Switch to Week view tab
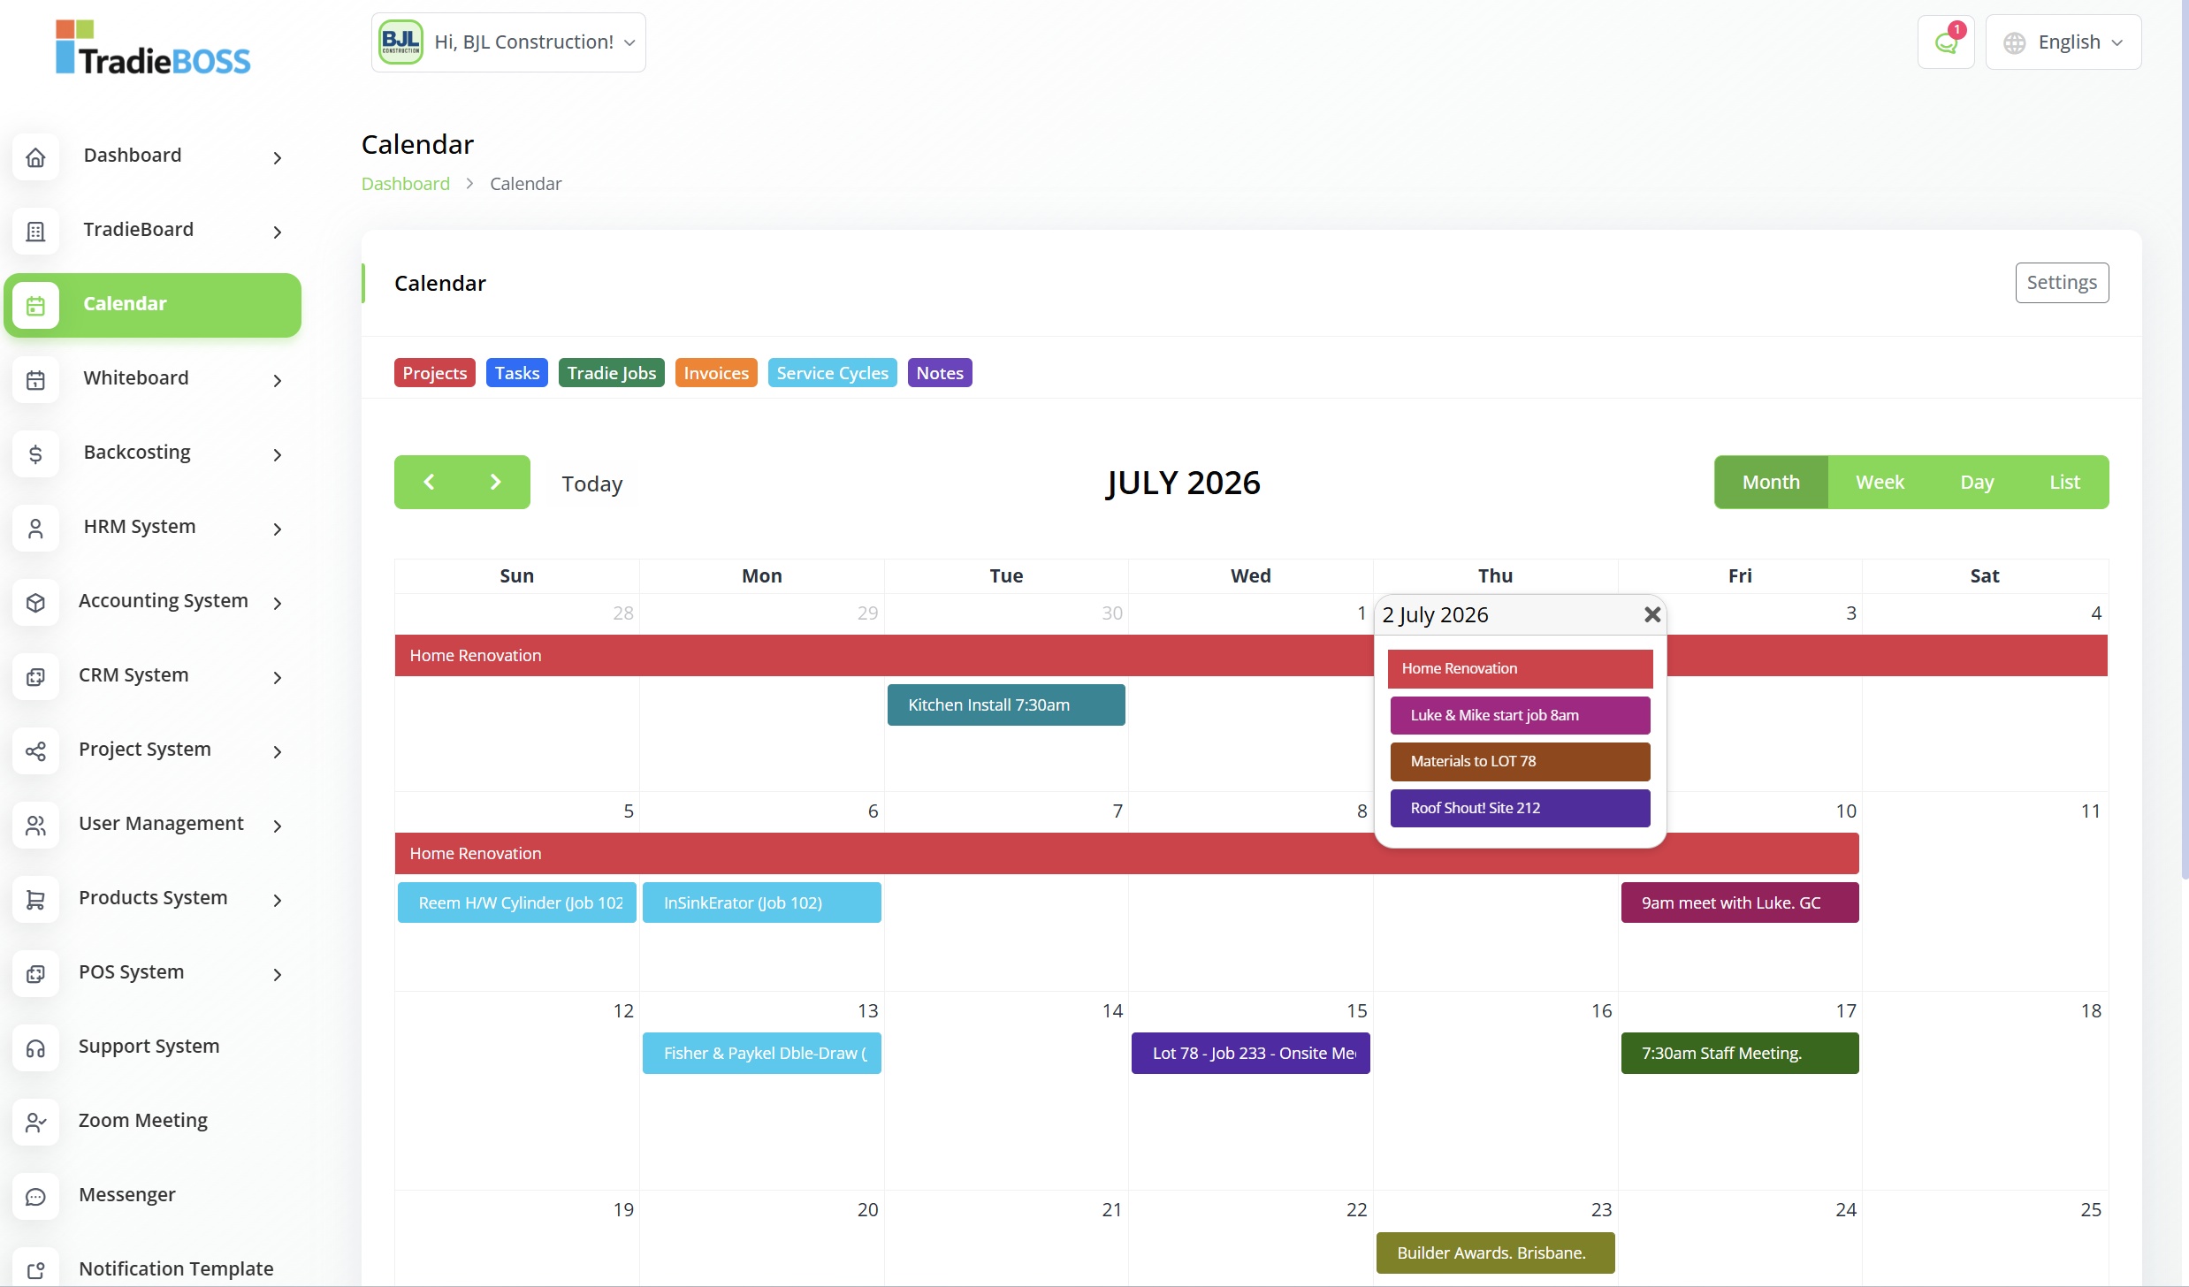 1879,483
